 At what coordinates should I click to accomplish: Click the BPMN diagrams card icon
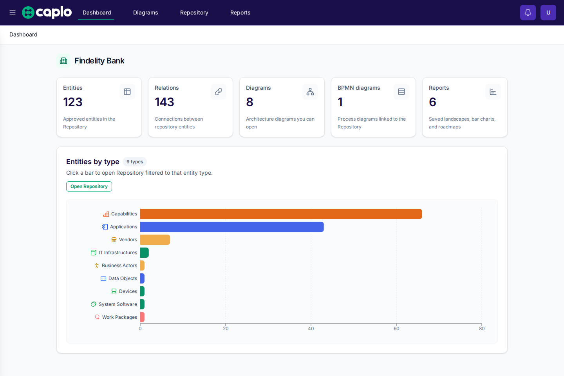pos(401,92)
